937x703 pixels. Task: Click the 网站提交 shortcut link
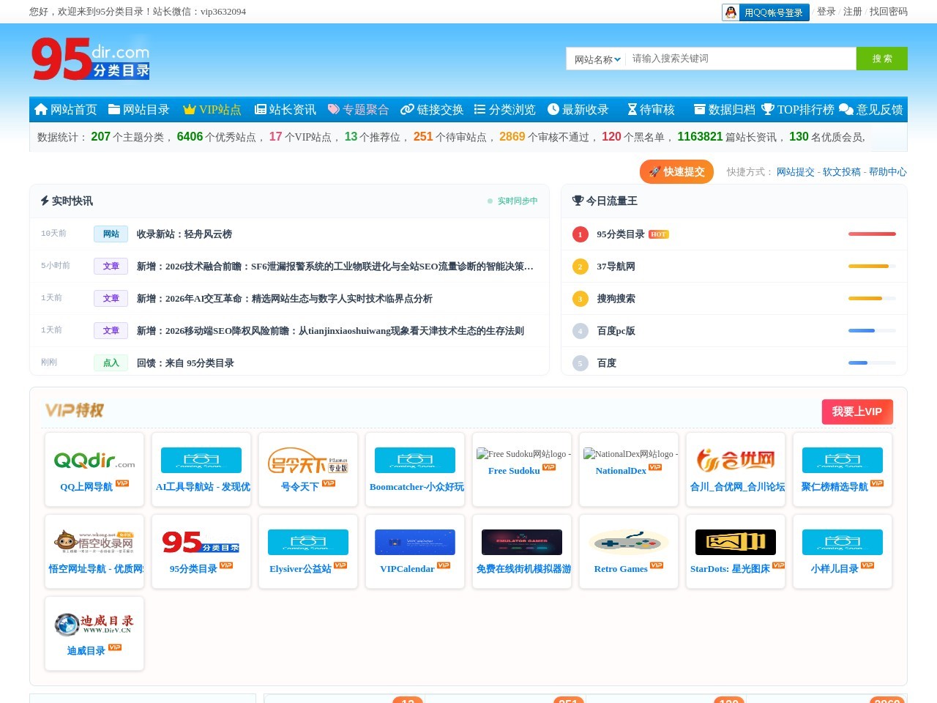(795, 172)
